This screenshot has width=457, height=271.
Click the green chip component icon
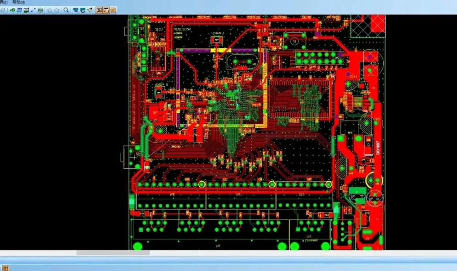(41, 10)
